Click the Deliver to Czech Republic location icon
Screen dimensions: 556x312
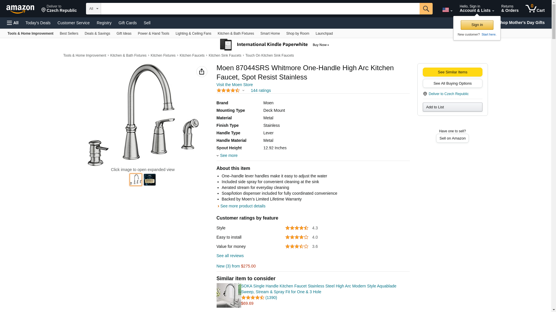click(x=425, y=94)
